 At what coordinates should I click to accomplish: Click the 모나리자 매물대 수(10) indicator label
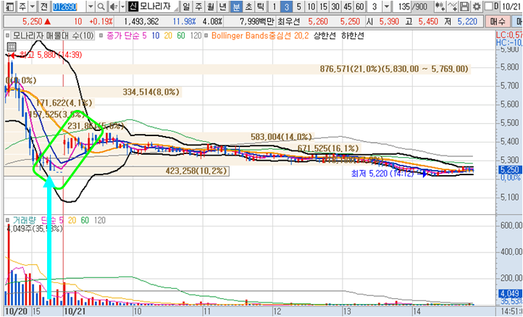tap(53, 35)
